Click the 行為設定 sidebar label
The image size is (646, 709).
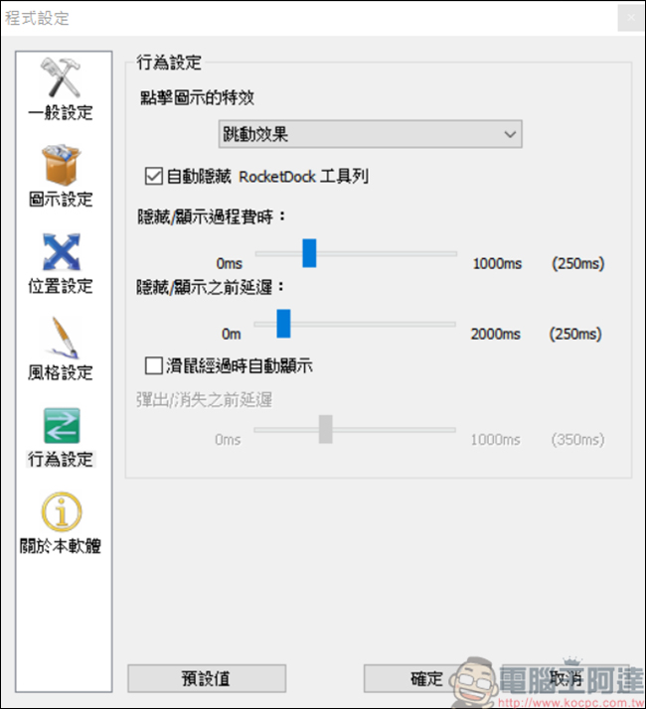61,460
